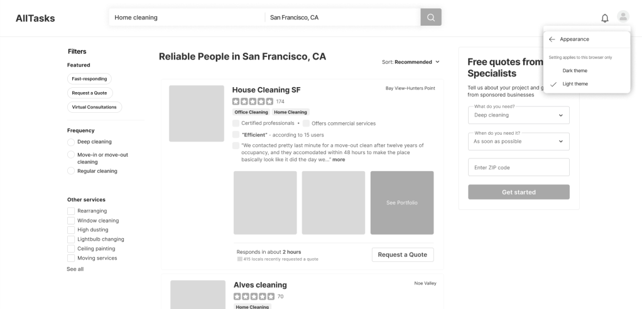Open notifications bell icon

(x=605, y=18)
